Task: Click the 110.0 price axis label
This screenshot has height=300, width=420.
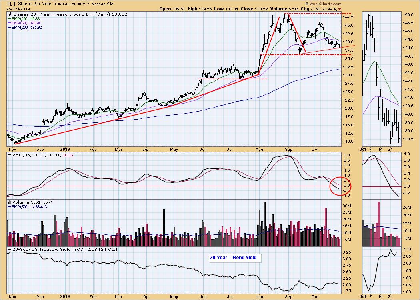Action: click(x=348, y=142)
